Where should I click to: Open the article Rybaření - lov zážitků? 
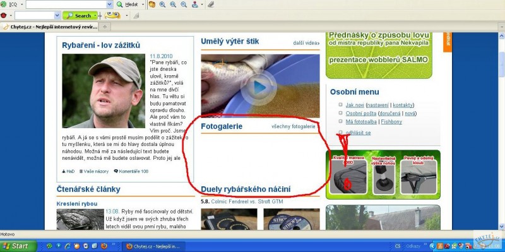pos(101,45)
